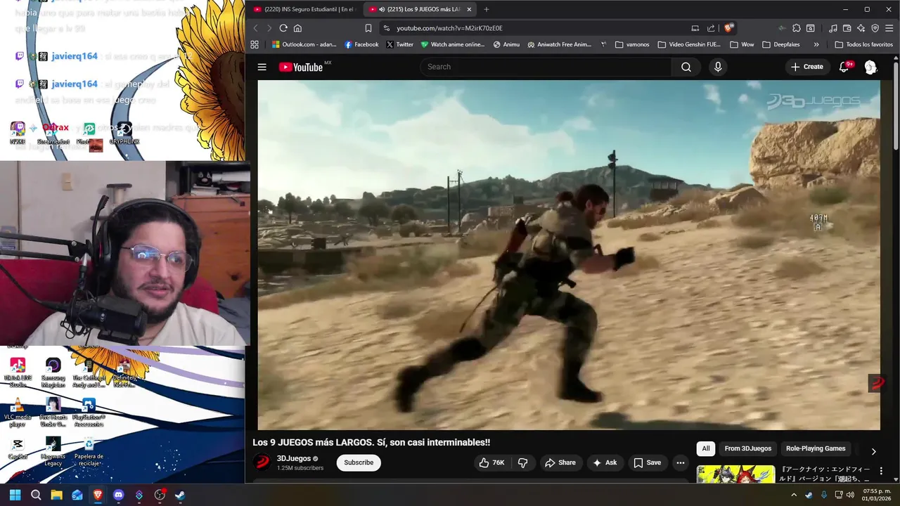Open the Watch anime online bookmark

coord(453,44)
